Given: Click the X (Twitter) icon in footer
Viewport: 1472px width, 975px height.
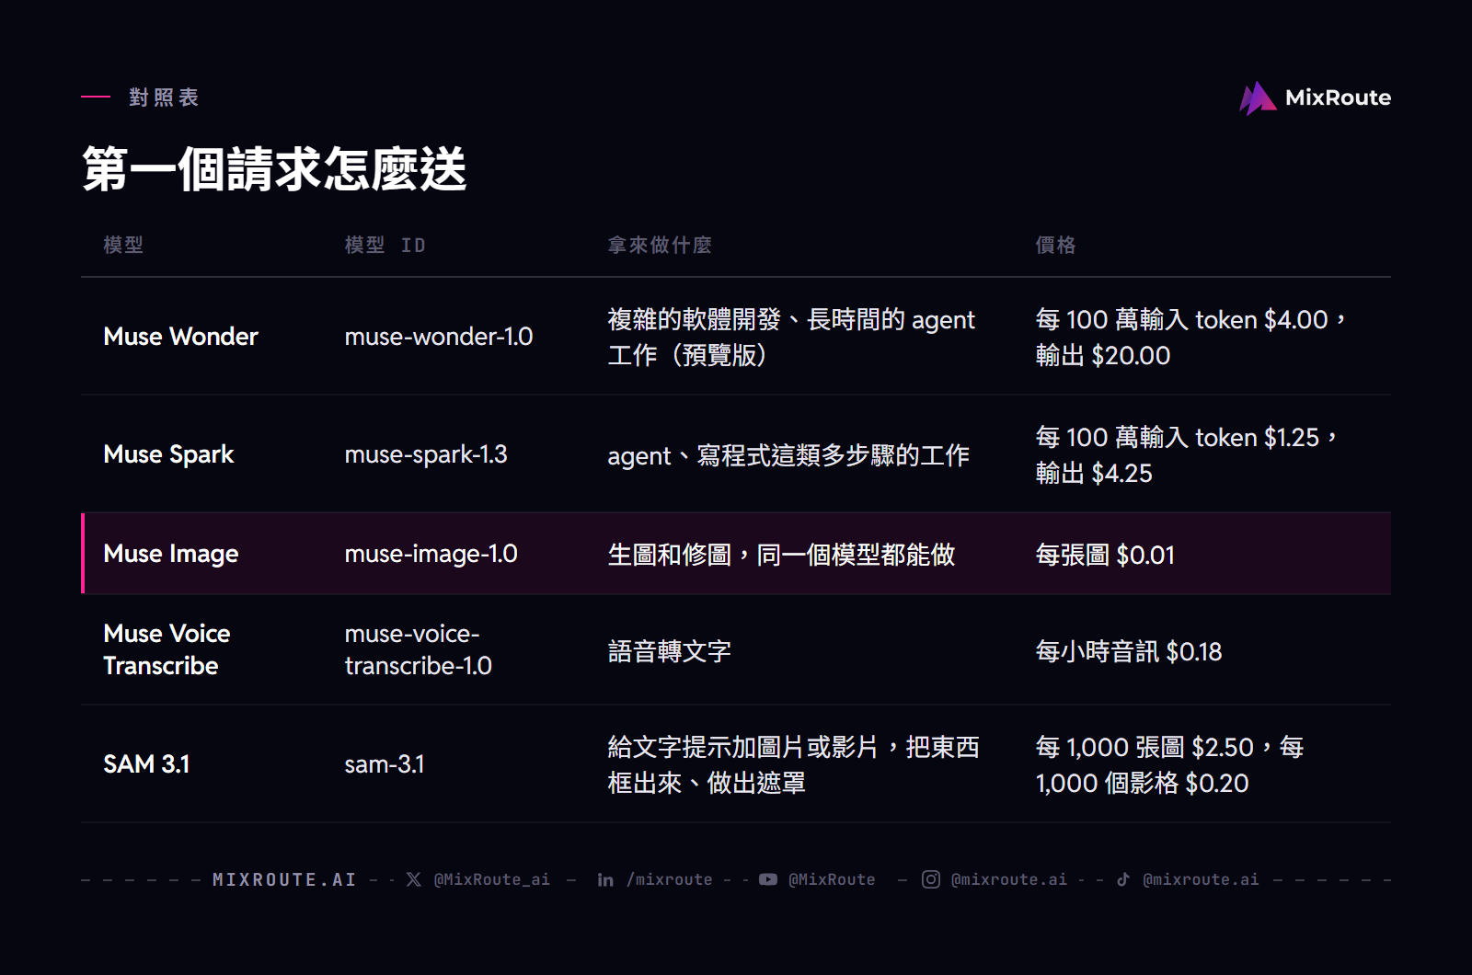Looking at the screenshot, I should 414,879.
